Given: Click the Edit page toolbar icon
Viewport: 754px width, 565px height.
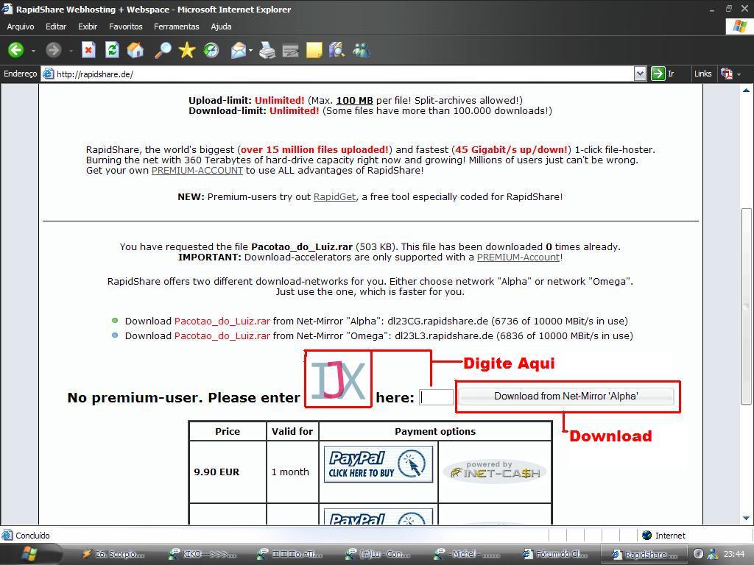Looking at the screenshot, I should pos(290,50).
